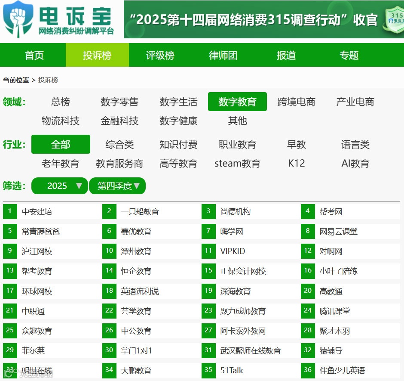Filter industry by 老年教育
This screenshot has height=381, width=404.
click(x=61, y=163)
